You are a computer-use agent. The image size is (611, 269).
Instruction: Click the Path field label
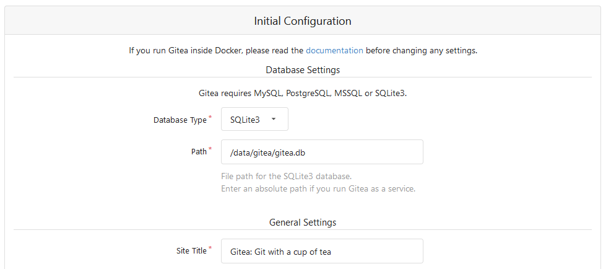pyautogui.click(x=199, y=152)
